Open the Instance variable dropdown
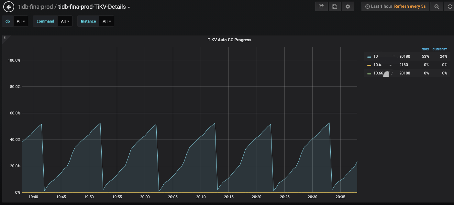Viewport: 454px width, 205px height. tap(106, 21)
